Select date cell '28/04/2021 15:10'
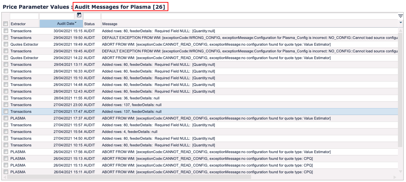 (x=68, y=78)
